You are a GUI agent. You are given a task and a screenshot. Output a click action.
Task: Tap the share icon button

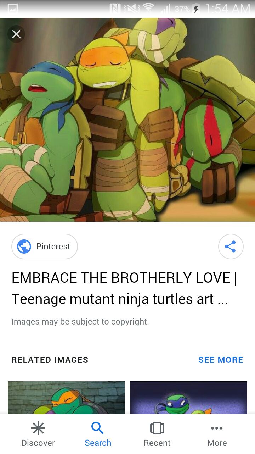[231, 247]
